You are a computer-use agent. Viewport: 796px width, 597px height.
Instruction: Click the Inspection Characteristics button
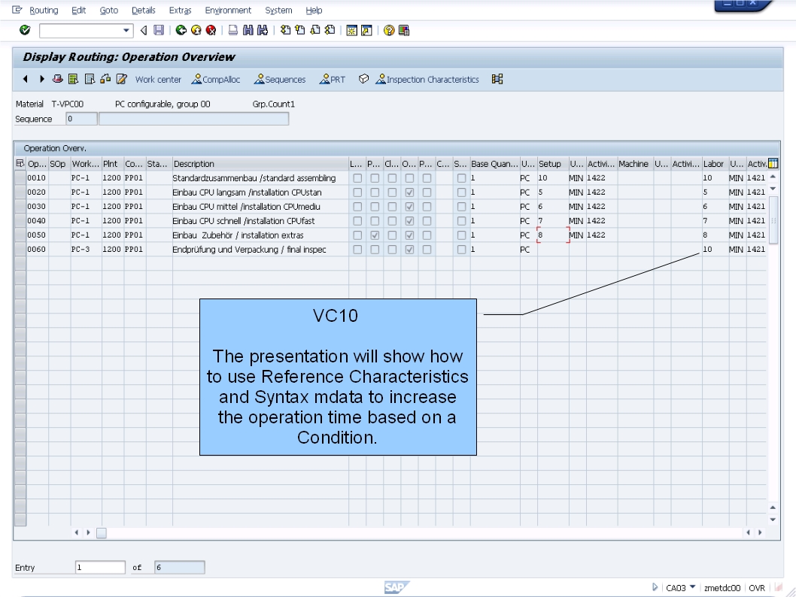427,80
